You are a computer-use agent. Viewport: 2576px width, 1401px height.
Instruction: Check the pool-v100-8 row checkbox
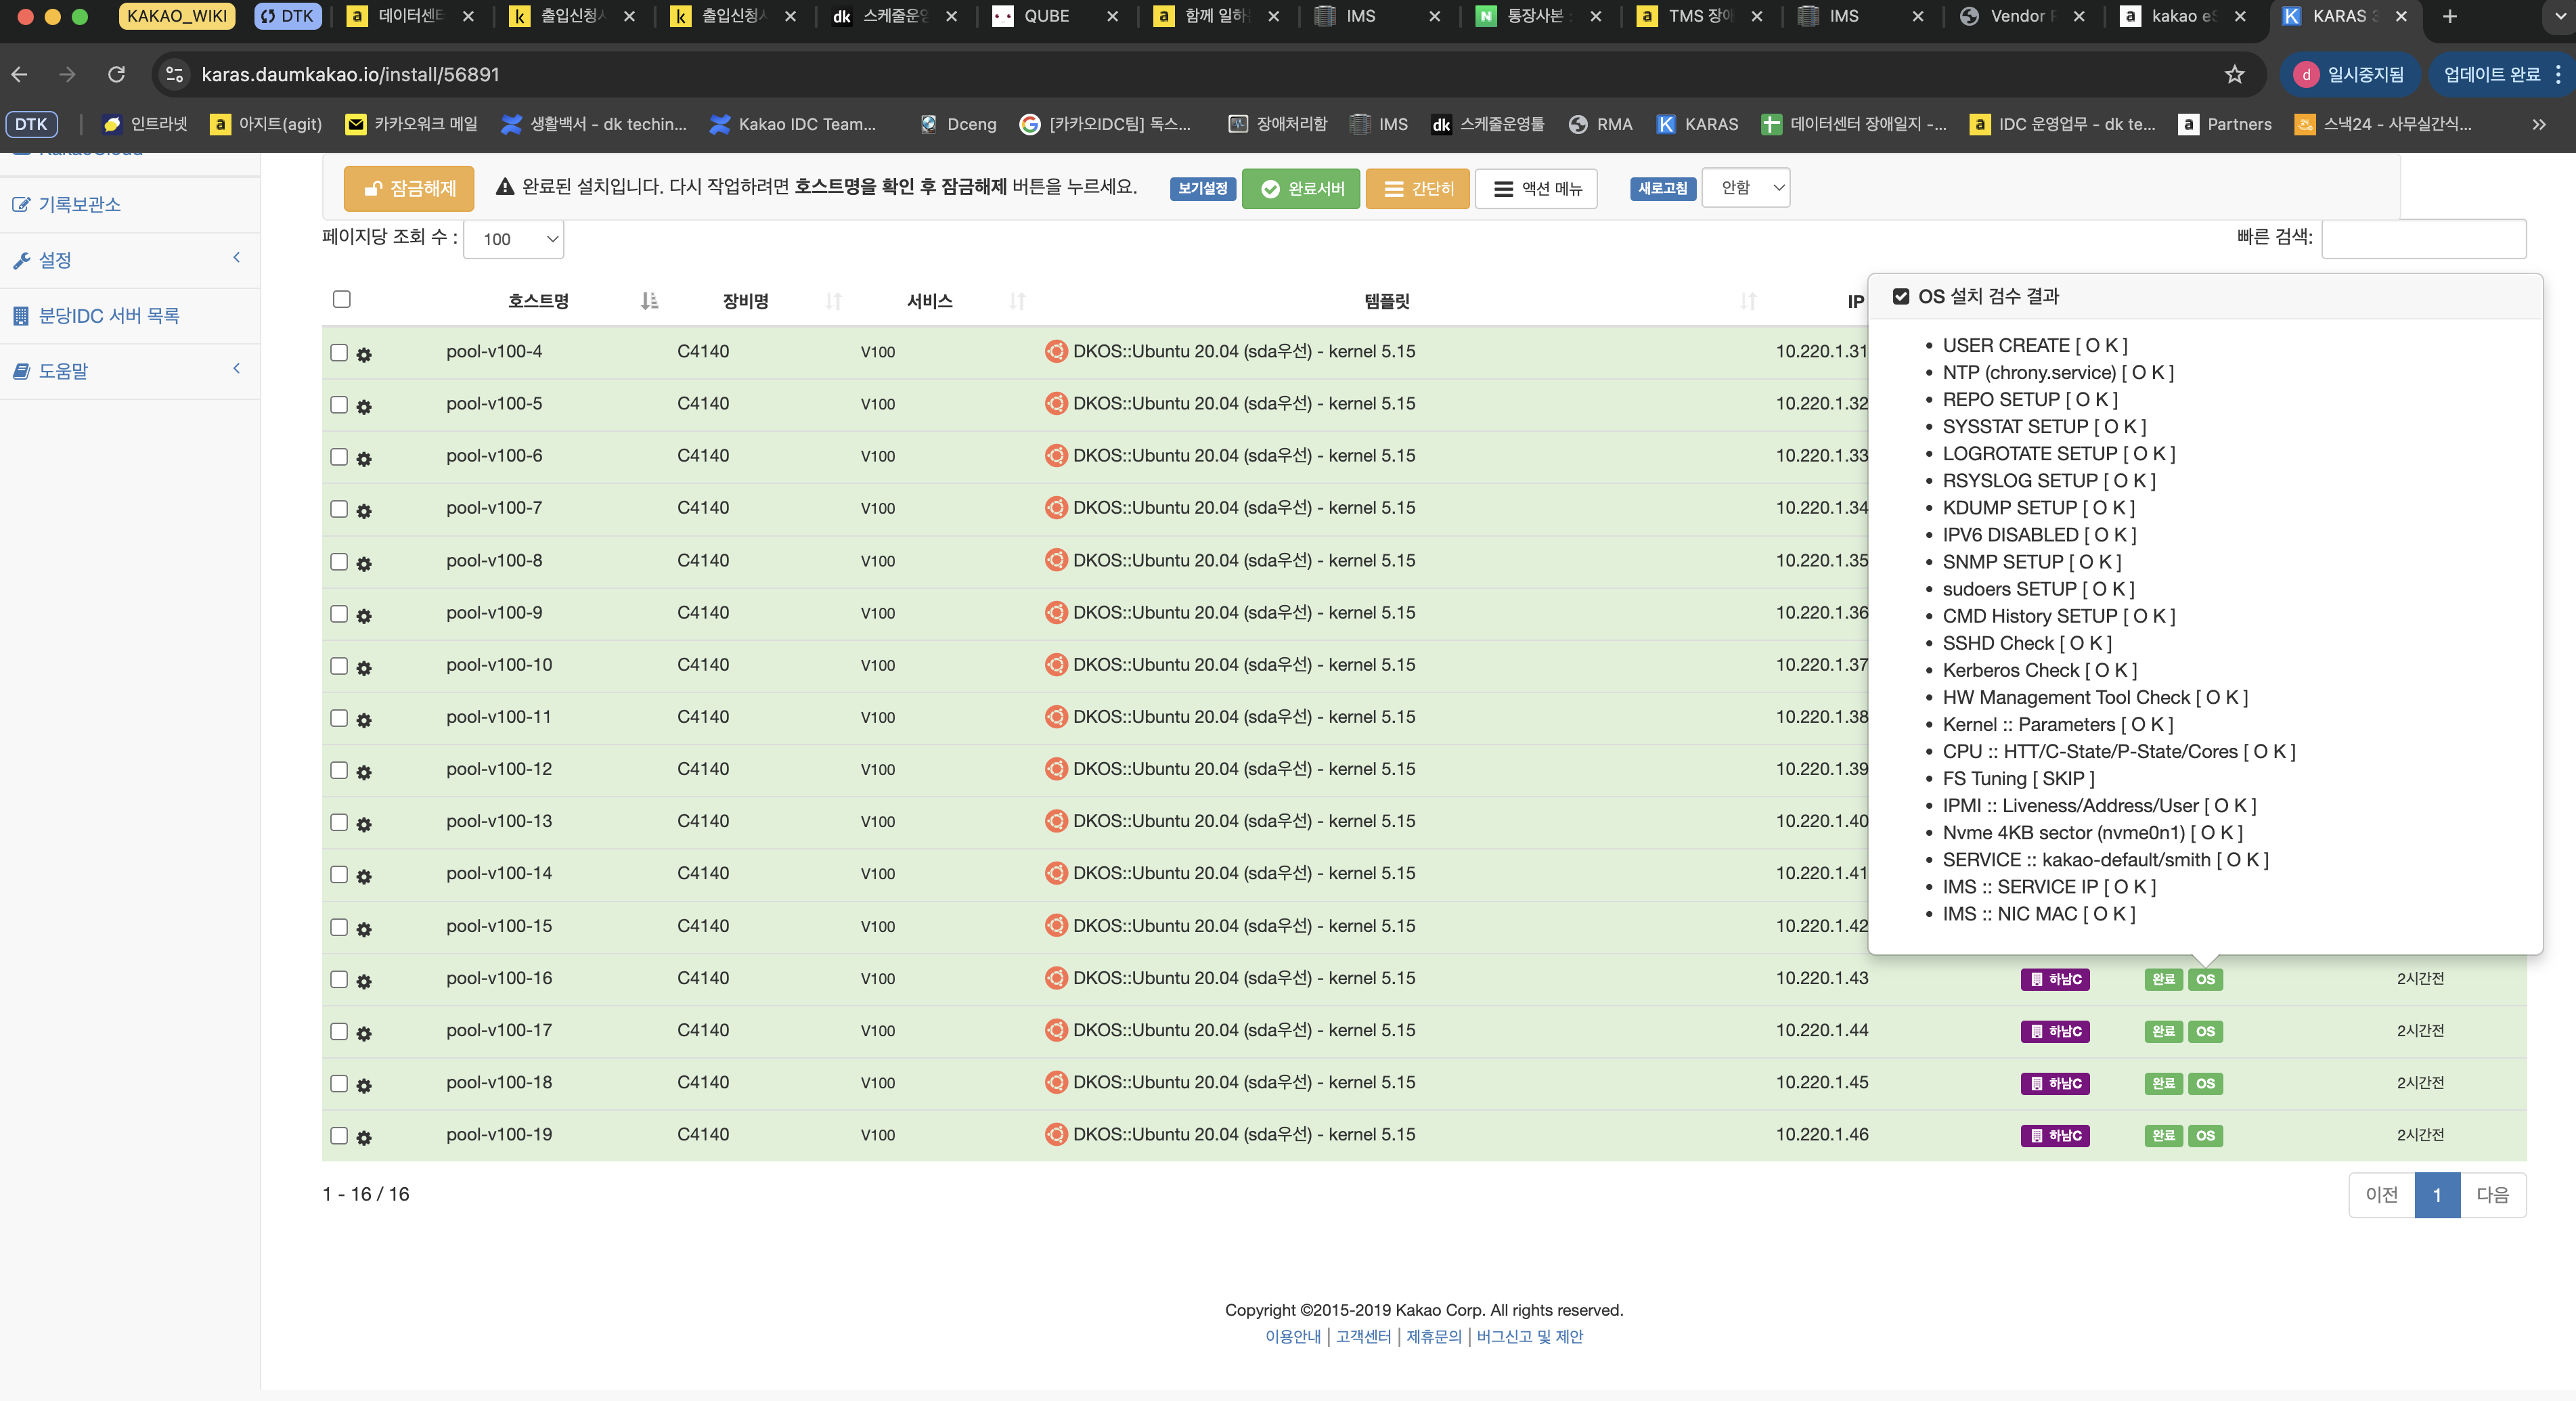pos(339,561)
